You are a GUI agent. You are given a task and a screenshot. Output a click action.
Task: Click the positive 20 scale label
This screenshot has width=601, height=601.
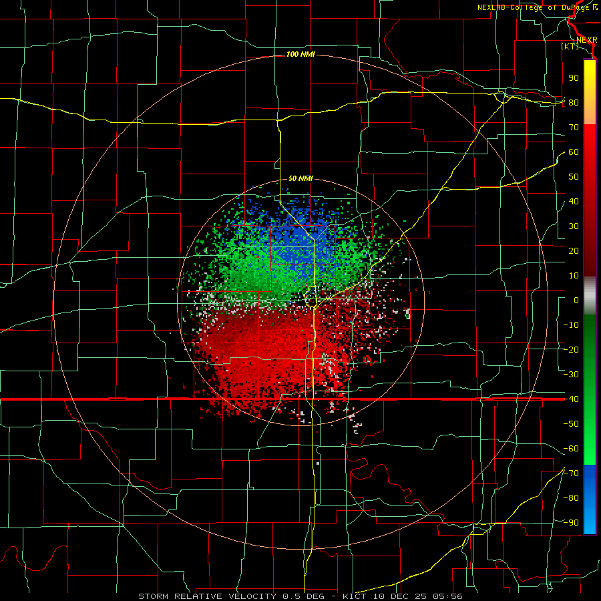click(574, 251)
